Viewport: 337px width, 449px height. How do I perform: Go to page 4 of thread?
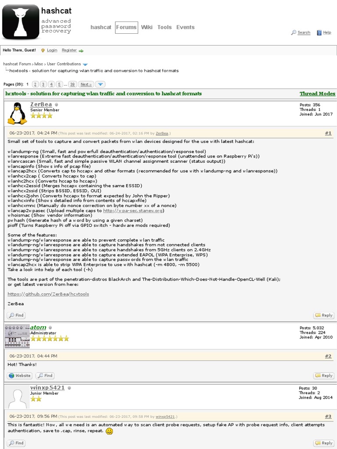click(x=51, y=84)
